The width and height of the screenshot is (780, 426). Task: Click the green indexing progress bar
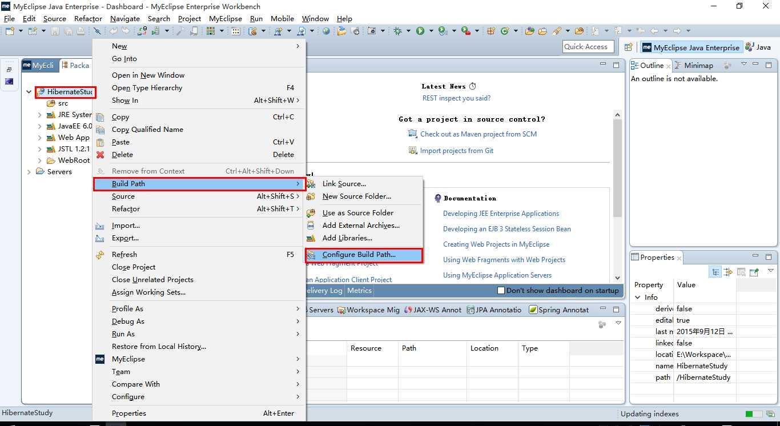pos(753,413)
